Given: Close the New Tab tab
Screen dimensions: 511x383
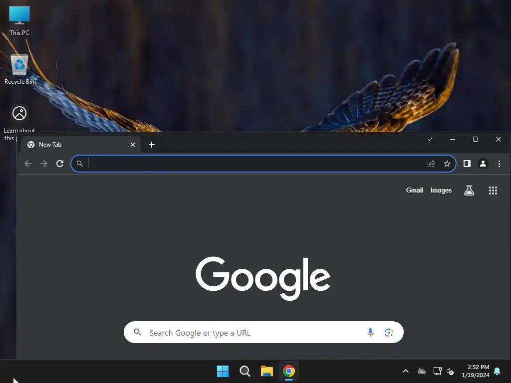Looking at the screenshot, I should [133, 145].
